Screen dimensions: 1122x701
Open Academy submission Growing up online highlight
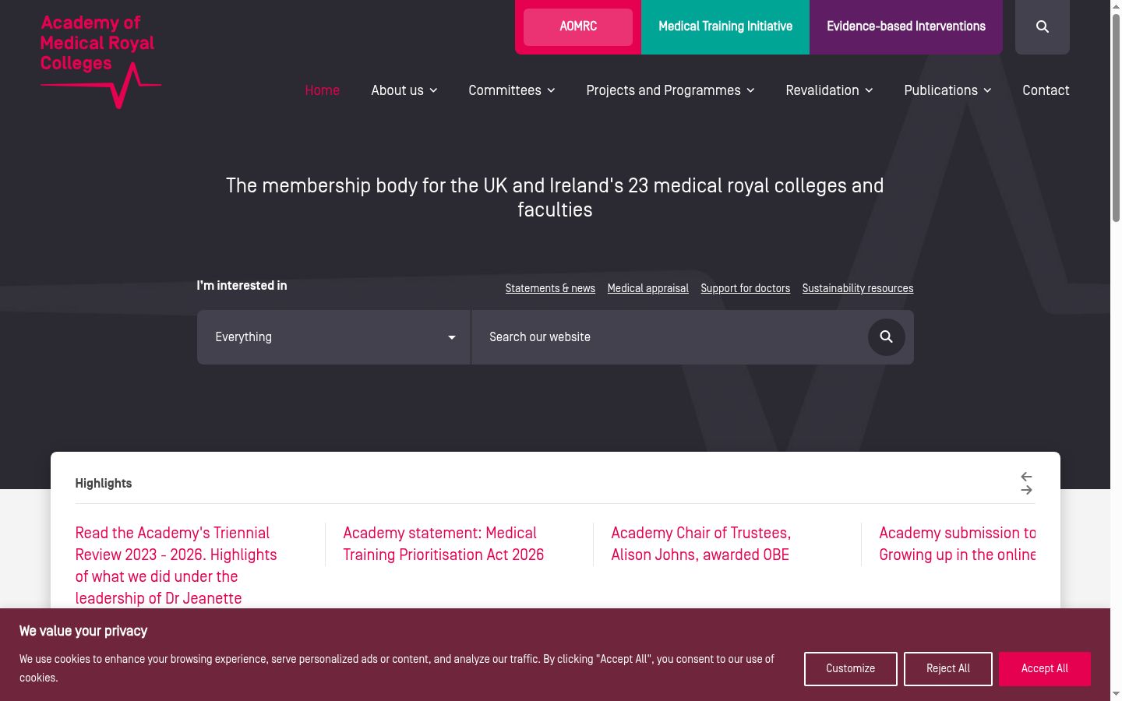click(x=957, y=544)
